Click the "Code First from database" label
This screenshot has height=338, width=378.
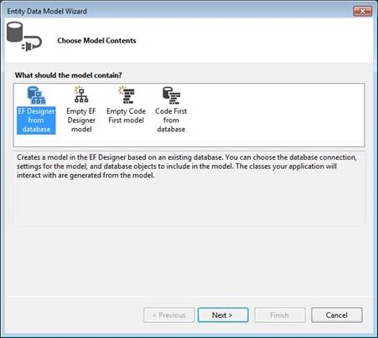pos(171,120)
